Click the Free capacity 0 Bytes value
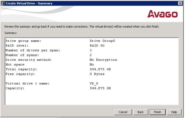 (97, 74)
